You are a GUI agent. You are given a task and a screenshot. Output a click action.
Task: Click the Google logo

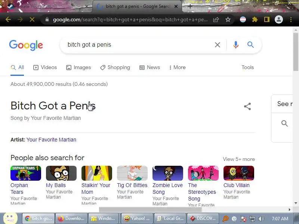click(x=26, y=45)
